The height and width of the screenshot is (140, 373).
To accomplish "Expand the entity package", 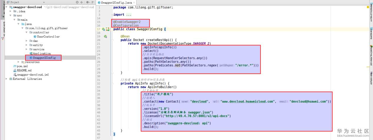I will click(x=27, y=45).
